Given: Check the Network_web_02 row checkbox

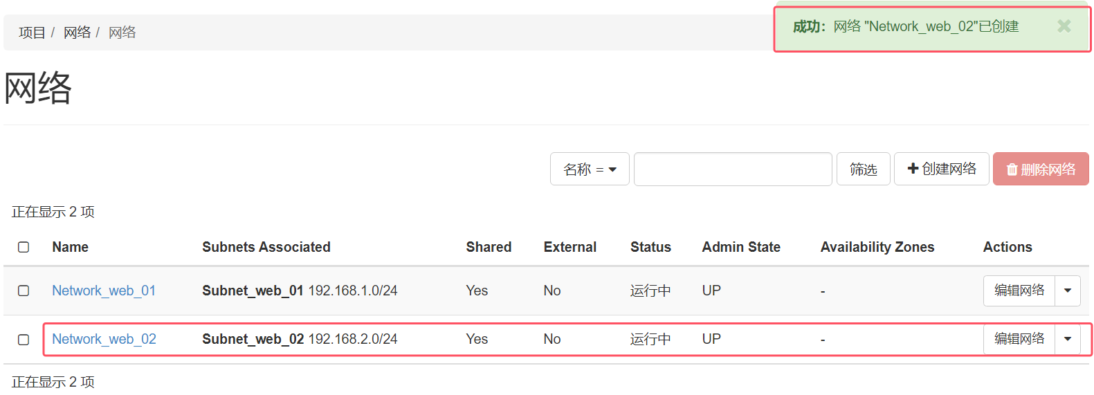Looking at the screenshot, I should (24, 340).
